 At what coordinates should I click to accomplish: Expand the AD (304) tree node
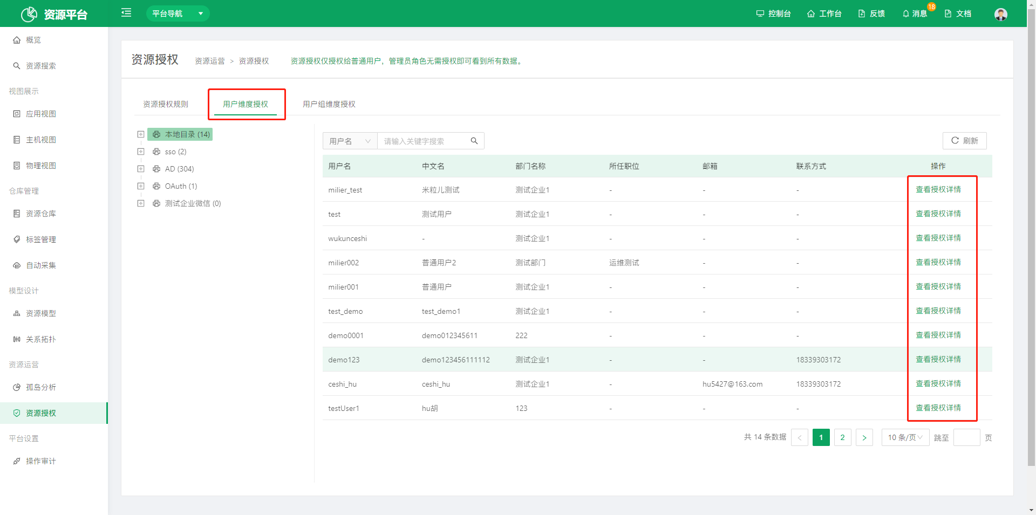(141, 169)
